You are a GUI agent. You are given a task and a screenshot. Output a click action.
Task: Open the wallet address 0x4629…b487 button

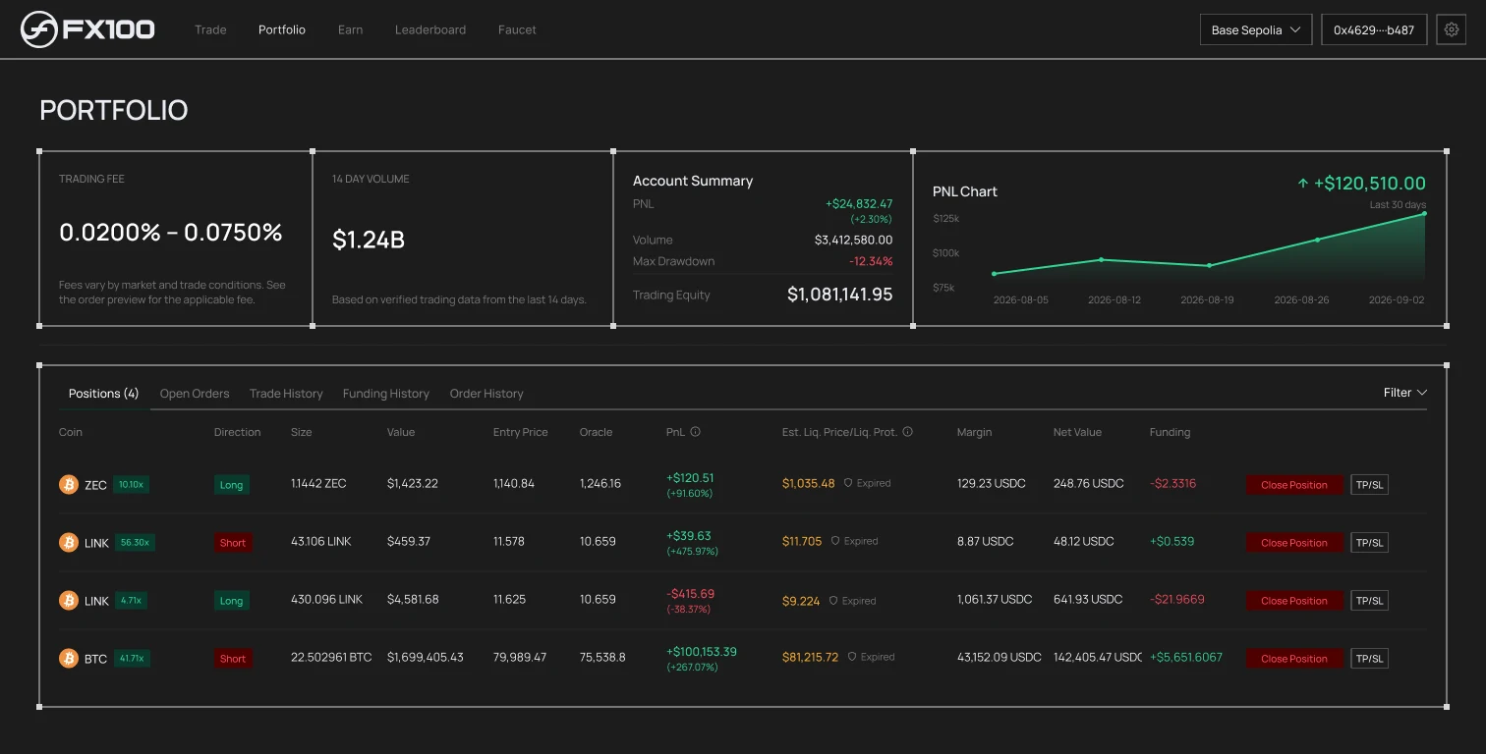(1374, 29)
